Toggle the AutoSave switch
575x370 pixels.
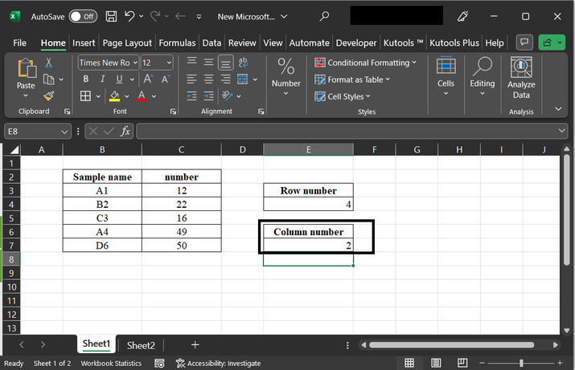83,16
